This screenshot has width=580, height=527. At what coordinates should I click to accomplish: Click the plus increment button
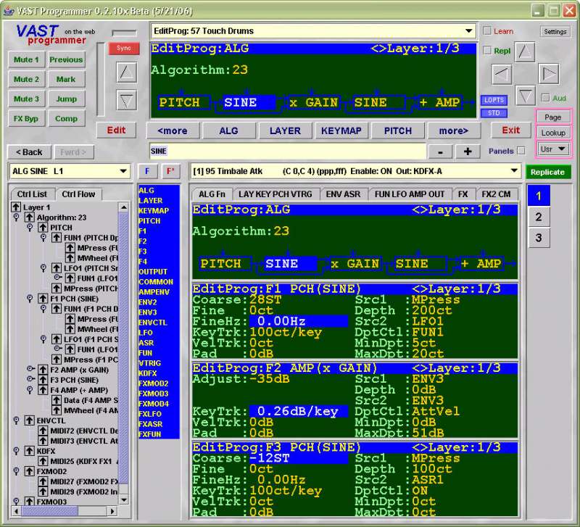[468, 151]
